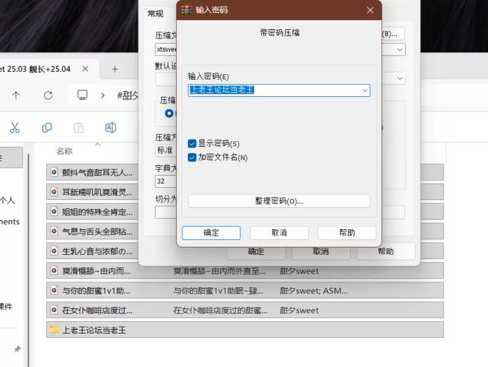Click 确定 in password dialog
488x367 pixels.
(211, 233)
